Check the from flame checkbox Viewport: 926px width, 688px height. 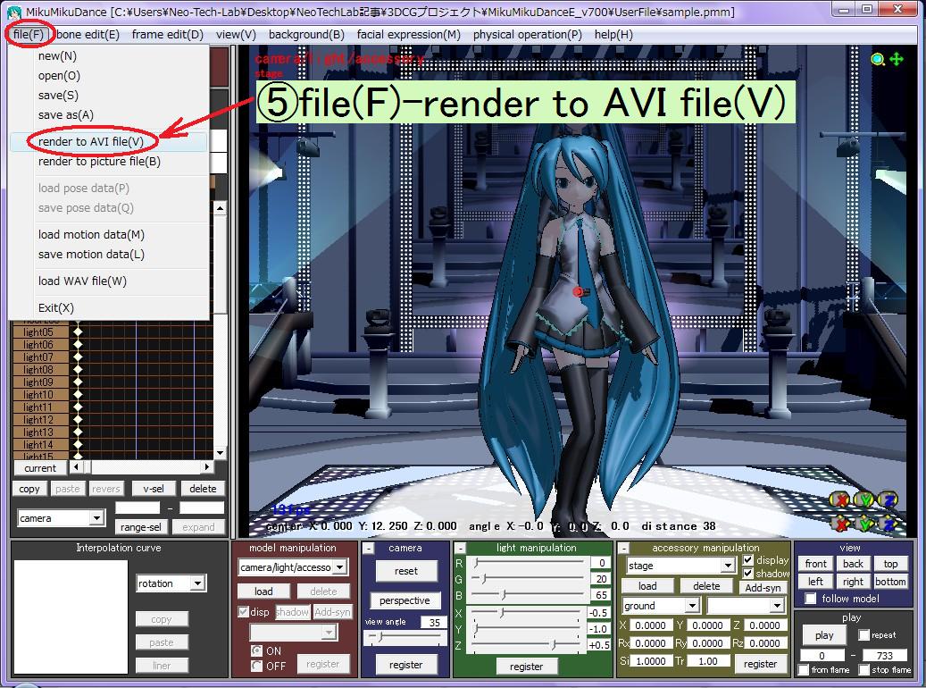pyautogui.click(x=804, y=669)
